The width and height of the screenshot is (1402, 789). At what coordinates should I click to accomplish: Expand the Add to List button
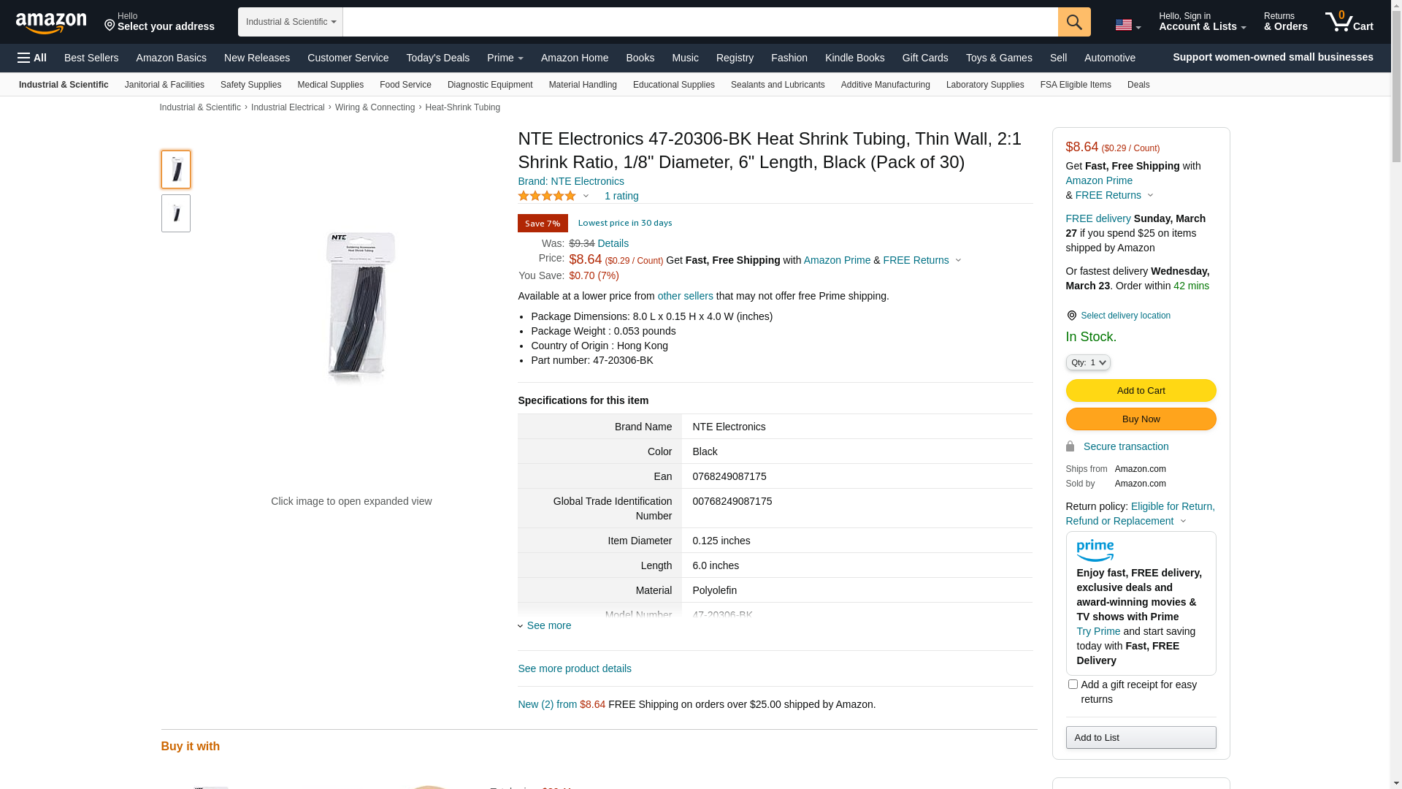tap(1141, 738)
